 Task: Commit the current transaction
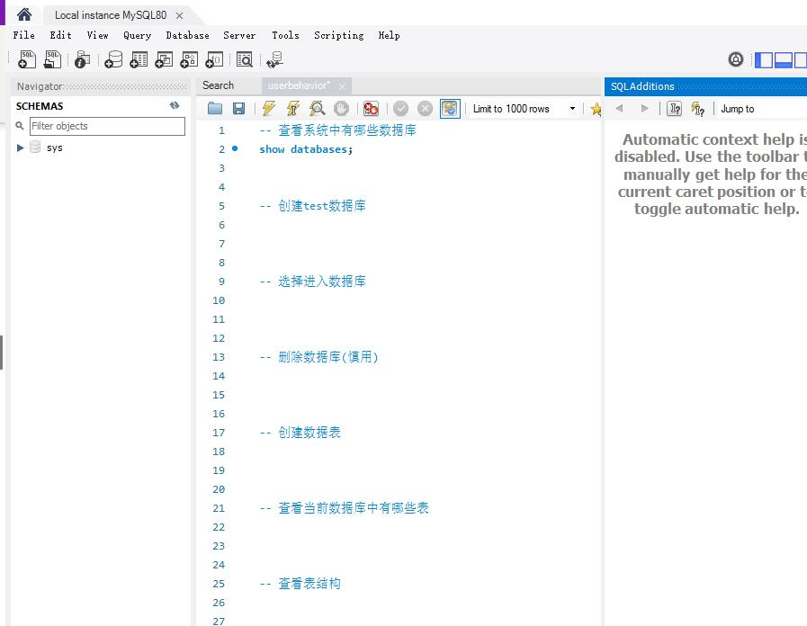(400, 109)
